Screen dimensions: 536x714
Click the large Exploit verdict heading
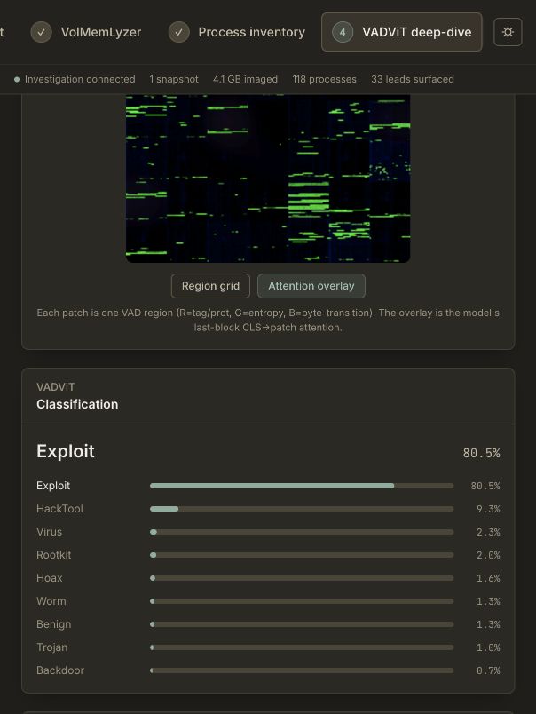coord(66,452)
